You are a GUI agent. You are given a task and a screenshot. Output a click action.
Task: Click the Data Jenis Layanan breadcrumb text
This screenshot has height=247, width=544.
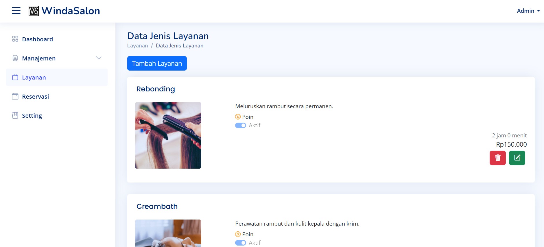(x=180, y=46)
